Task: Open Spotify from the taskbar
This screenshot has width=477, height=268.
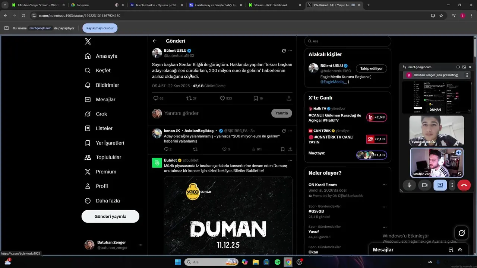Action: (x=277, y=262)
